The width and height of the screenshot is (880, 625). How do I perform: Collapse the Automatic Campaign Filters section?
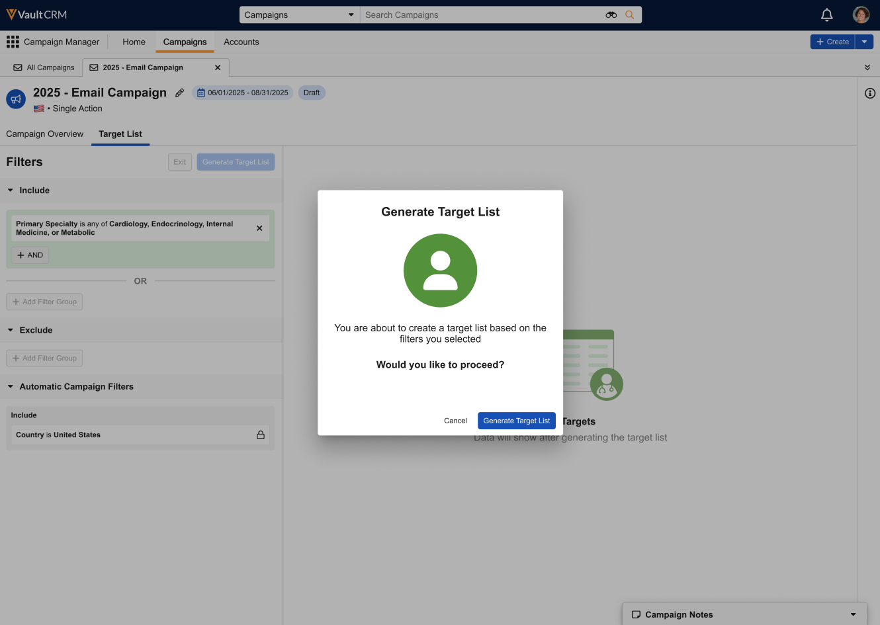click(x=11, y=387)
